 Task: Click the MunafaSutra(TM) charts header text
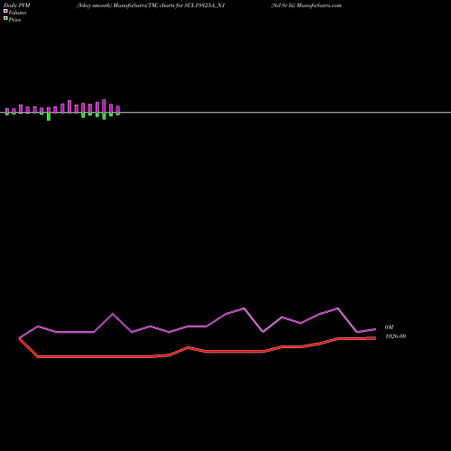point(151,5)
